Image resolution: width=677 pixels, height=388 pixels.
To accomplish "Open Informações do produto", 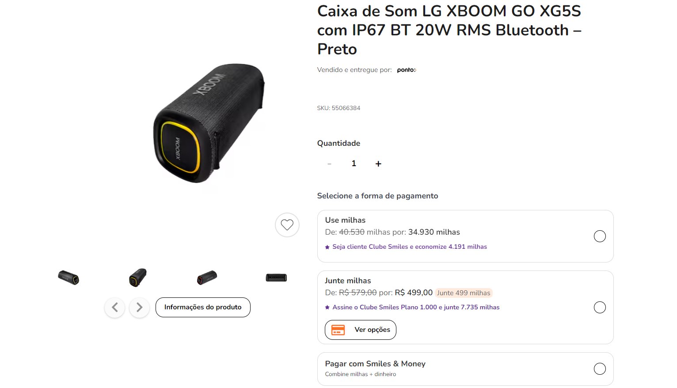I will click(x=203, y=307).
